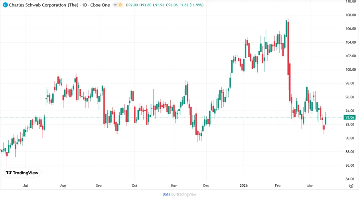
Task: Click the Nov label on time axis
Action: point(174,185)
